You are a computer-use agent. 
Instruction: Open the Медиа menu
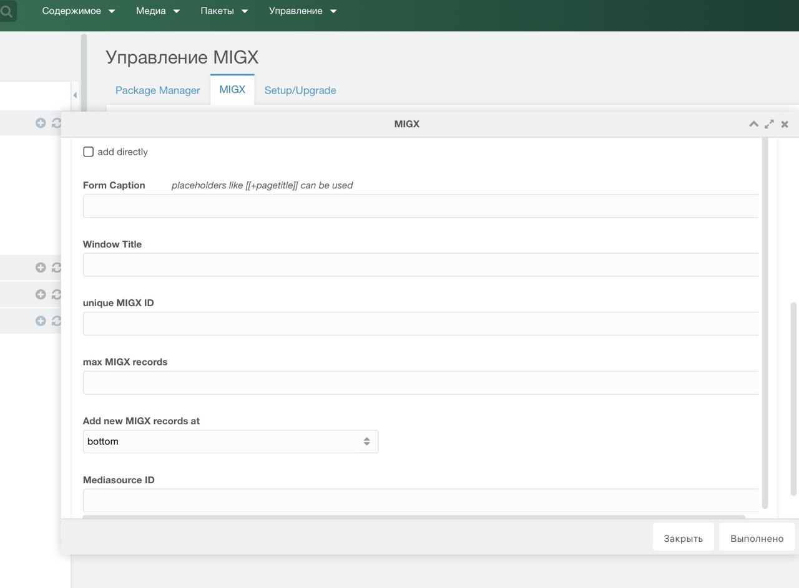pyautogui.click(x=158, y=11)
